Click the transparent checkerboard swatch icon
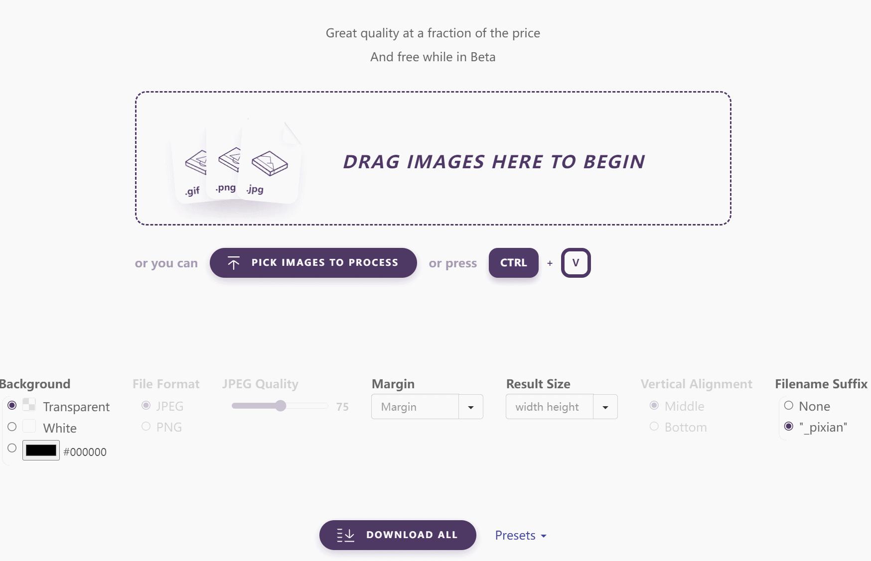871x561 pixels. [x=29, y=405]
